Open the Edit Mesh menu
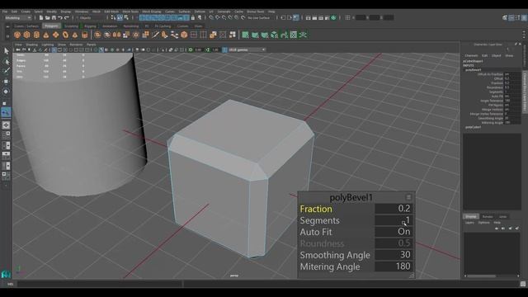Screen dimensions: 528x297 click(111, 12)
